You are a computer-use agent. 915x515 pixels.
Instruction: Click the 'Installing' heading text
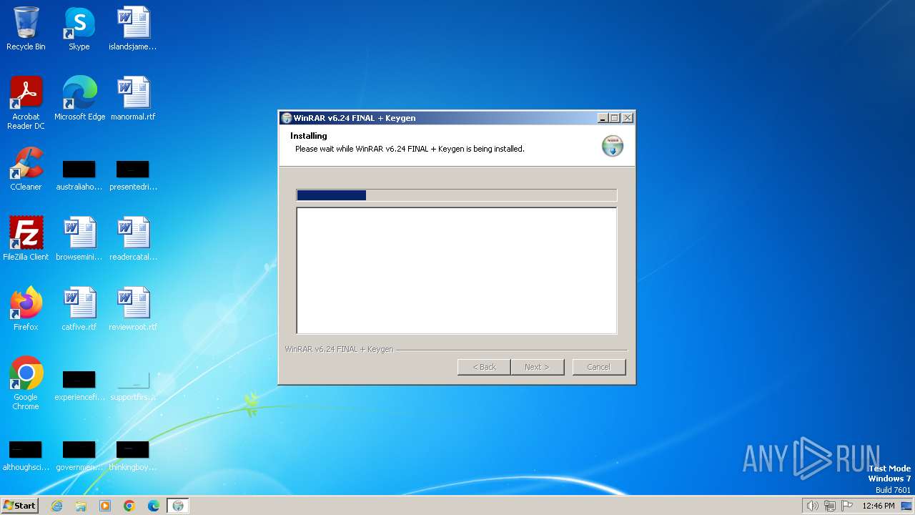(x=309, y=136)
